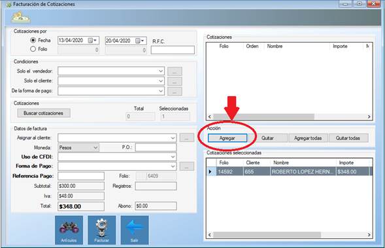Screen dimensions: 385x248
Task: Expand the Forma de Pago dropdown
Action: click(173, 166)
